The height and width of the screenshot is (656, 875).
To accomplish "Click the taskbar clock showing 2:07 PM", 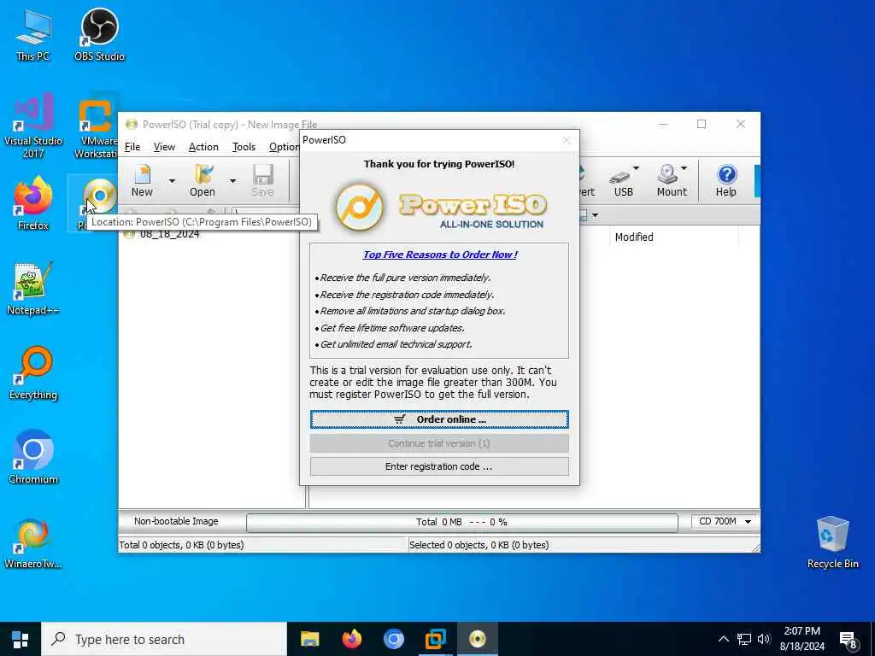I will 802,639.
